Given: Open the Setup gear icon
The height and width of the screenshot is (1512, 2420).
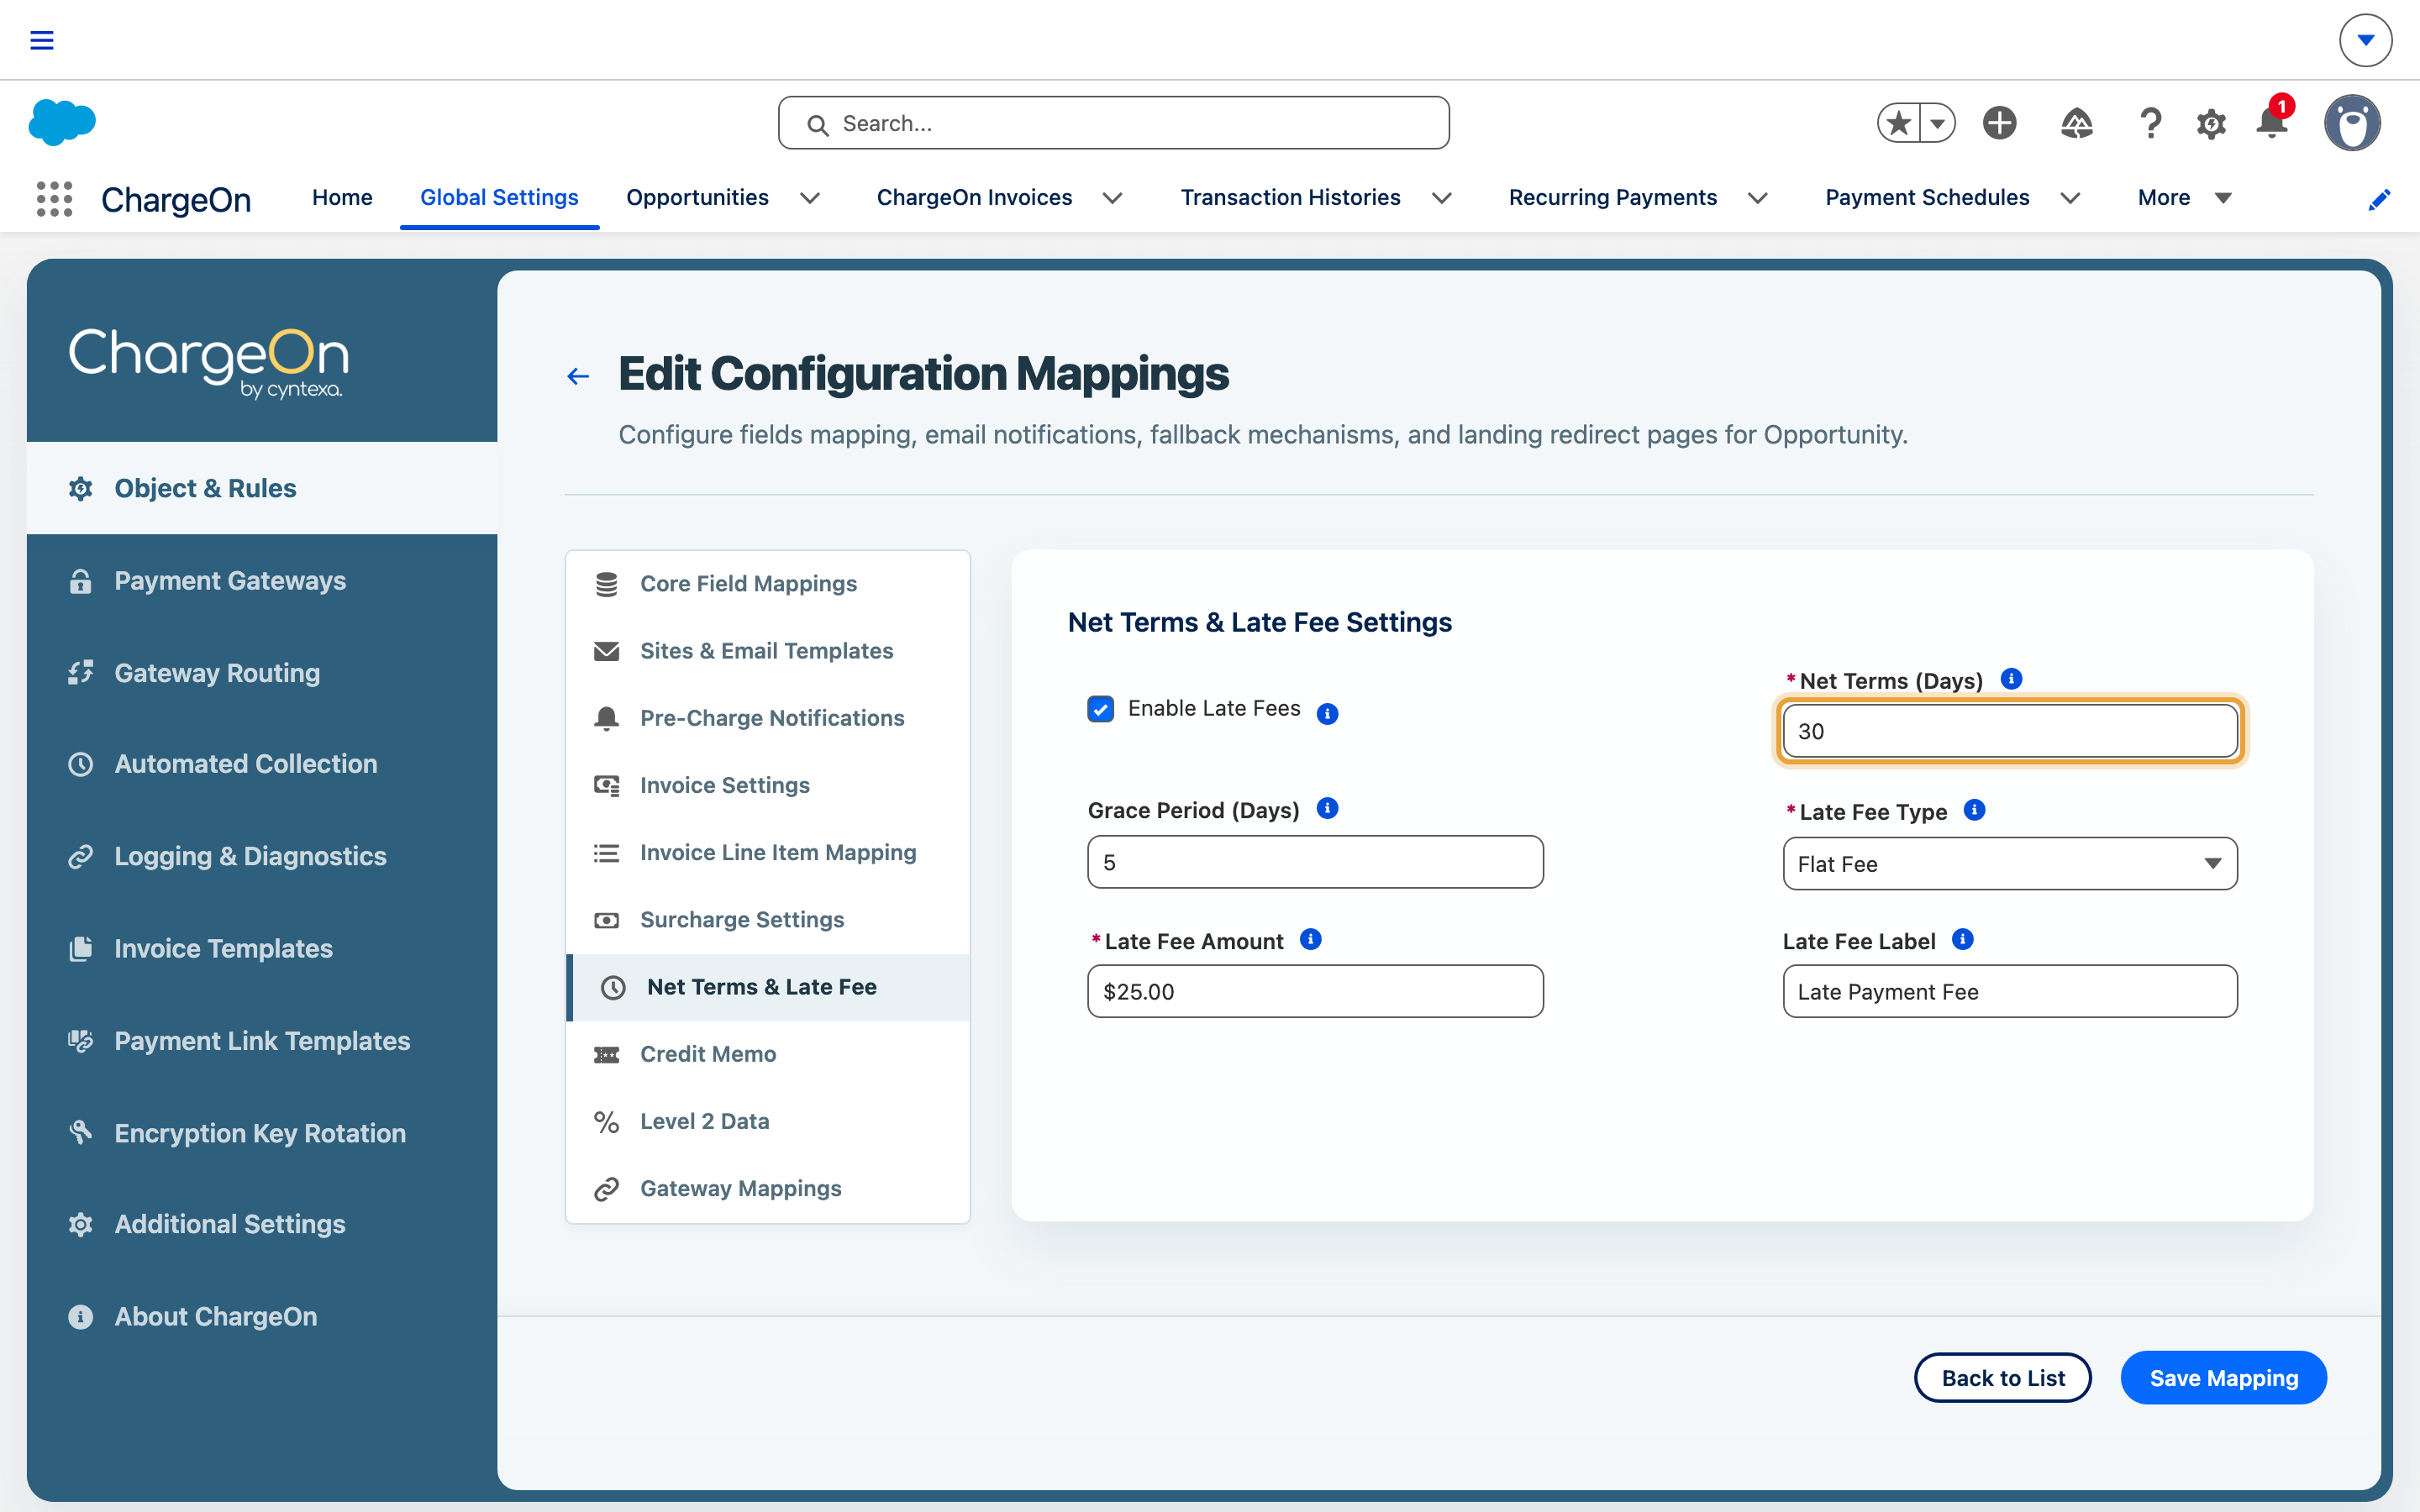Looking at the screenshot, I should click(2211, 124).
